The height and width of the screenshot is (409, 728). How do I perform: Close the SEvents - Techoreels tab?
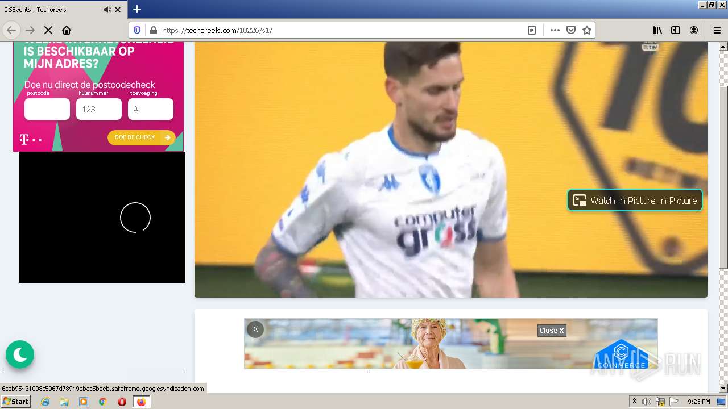[x=118, y=10]
